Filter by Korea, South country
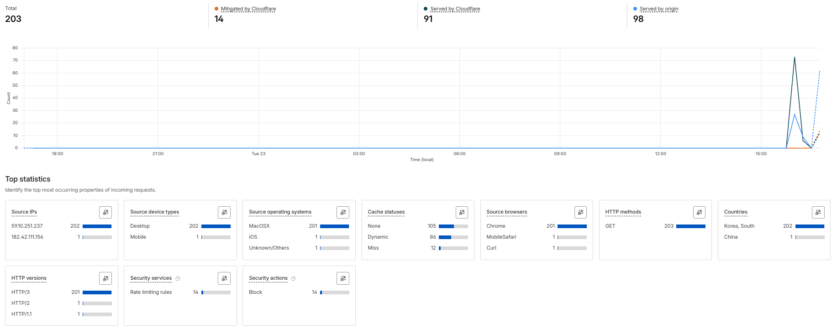Image resolution: width=837 pixels, height=329 pixels. [739, 226]
